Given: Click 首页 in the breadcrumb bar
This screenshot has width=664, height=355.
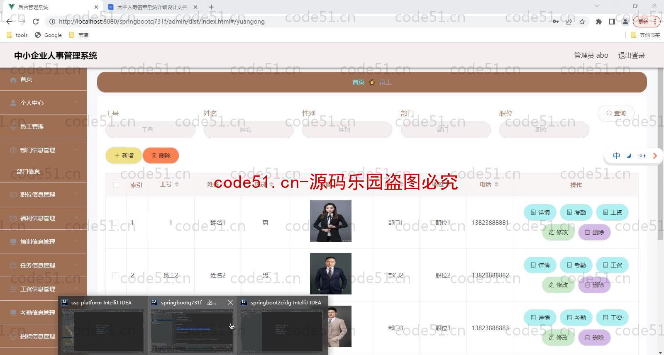Looking at the screenshot, I should (358, 82).
